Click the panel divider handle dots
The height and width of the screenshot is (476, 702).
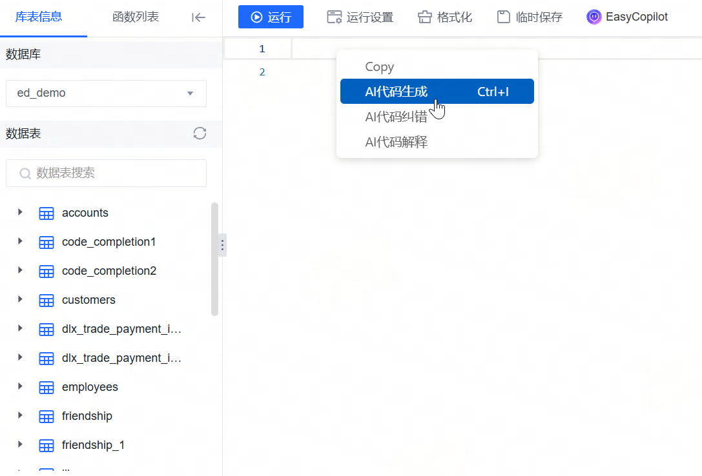(222, 245)
